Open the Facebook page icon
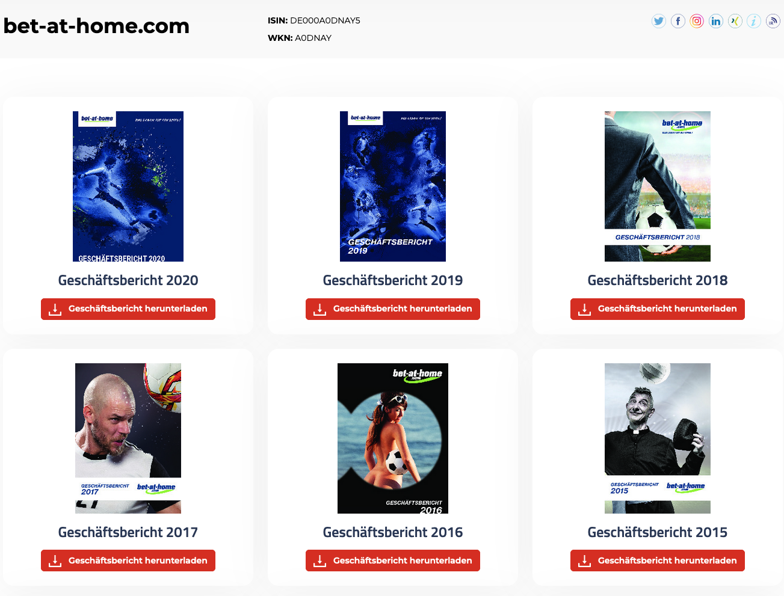This screenshot has height=596, width=784. click(x=678, y=22)
